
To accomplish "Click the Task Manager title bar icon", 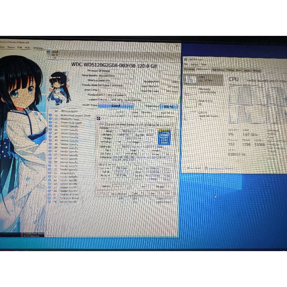I will [x=186, y=59].
